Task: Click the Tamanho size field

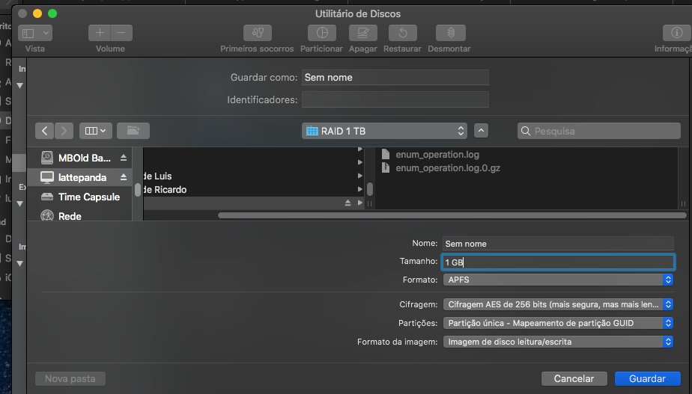Action: click(558, 262)
